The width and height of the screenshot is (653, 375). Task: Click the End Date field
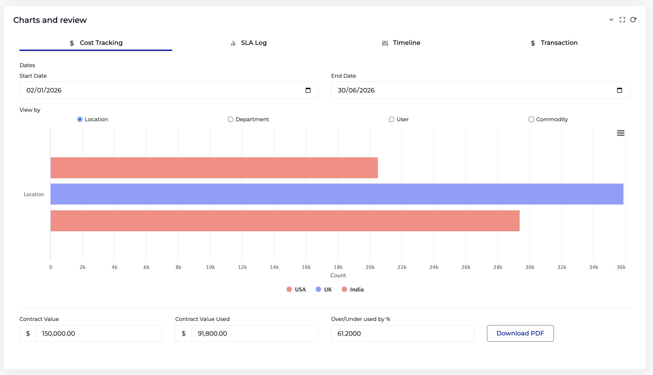point(481,90)
